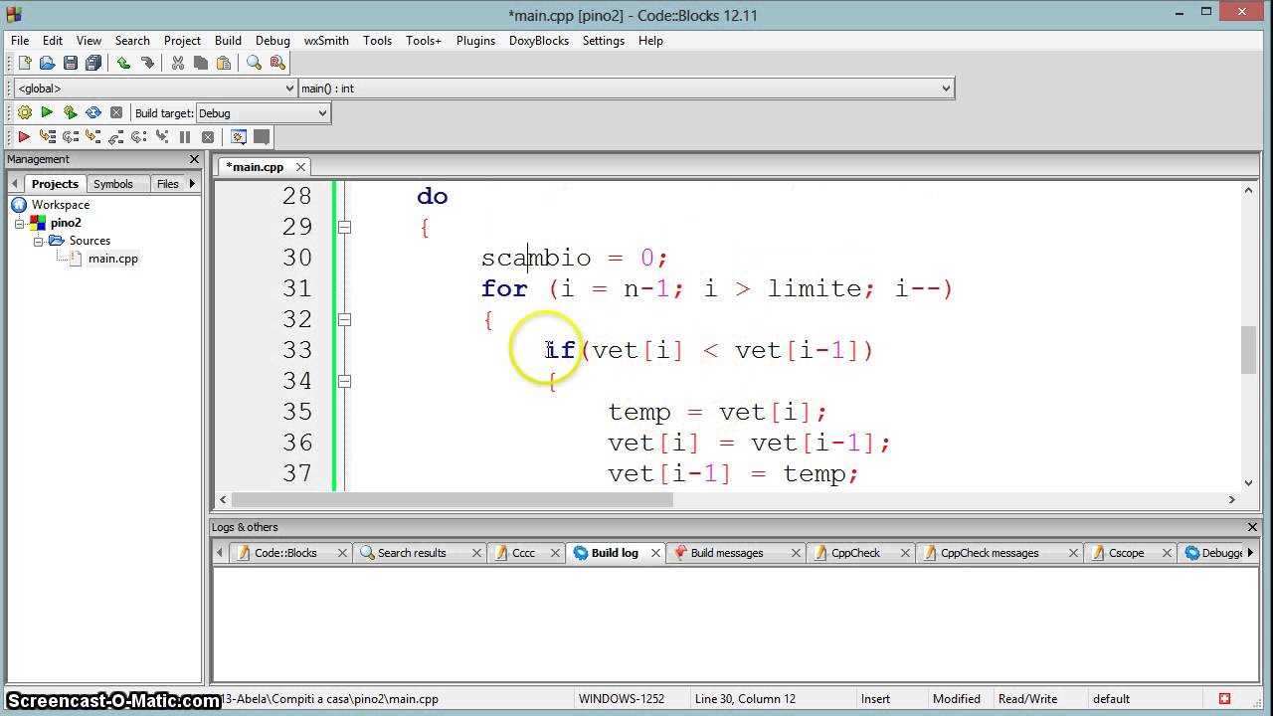
Task: Stop the debugger with its X icon
Action: pyautogui.click(x=208, y=137)
